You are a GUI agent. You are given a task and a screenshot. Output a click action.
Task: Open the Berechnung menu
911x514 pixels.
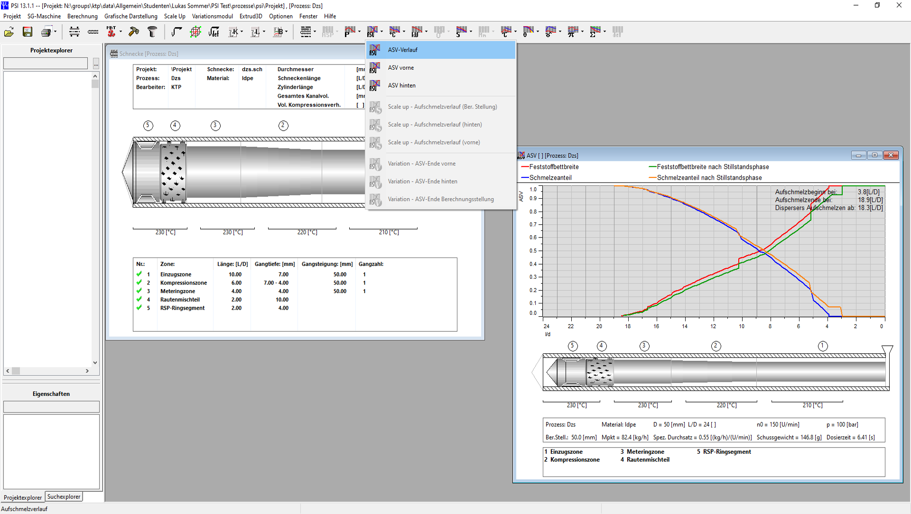click(83, 16)
